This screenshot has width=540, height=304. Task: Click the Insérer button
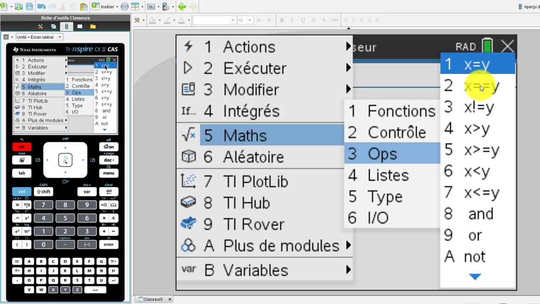(104, 7)
